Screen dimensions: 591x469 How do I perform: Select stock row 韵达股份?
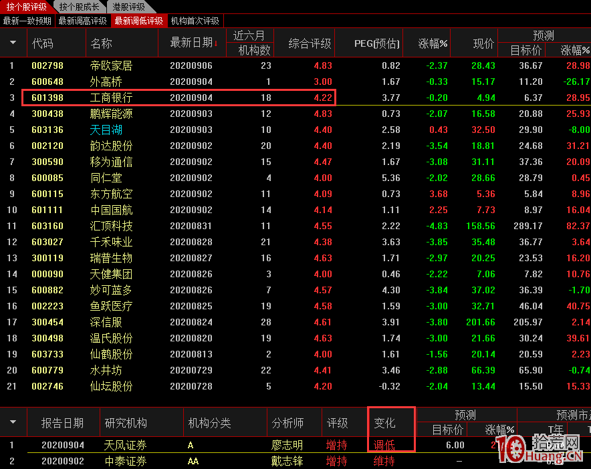[x=295, y=146]
